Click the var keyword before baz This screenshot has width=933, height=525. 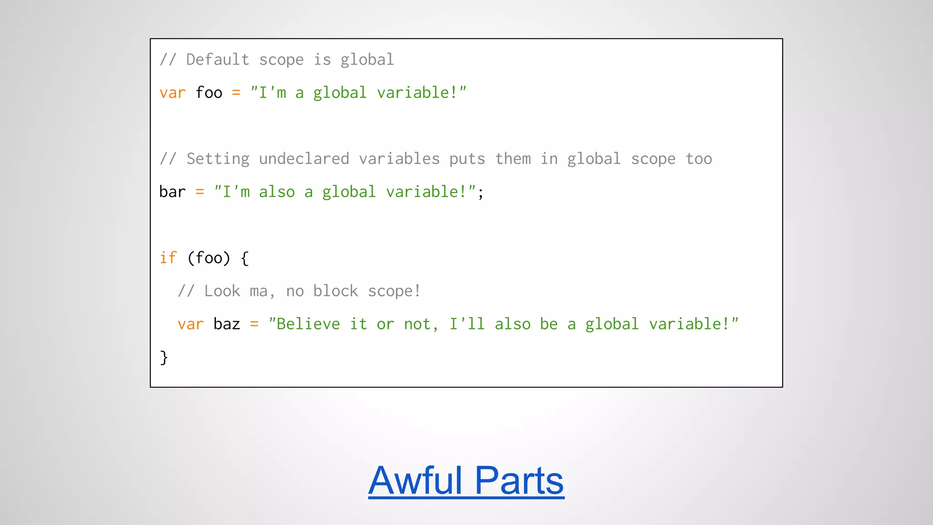pyautogui.click(x=190, y=324)
